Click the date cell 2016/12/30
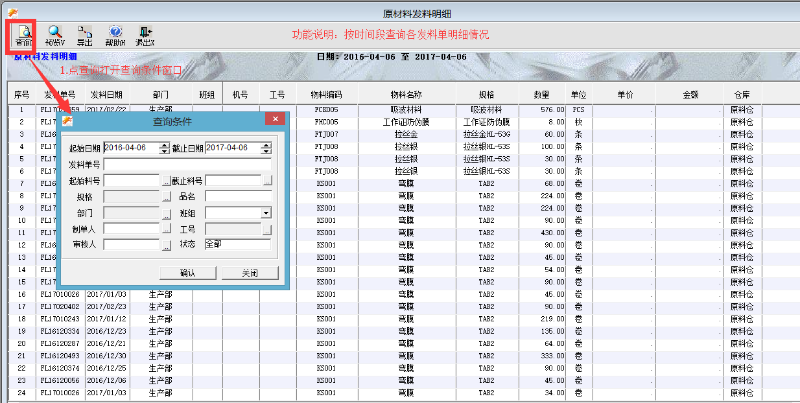The height and width of the screenshot is (403, 800). (108, 356)
